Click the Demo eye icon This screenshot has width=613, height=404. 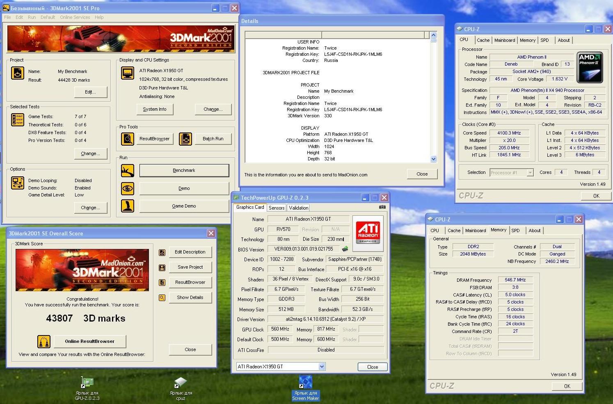click(128, 188)
